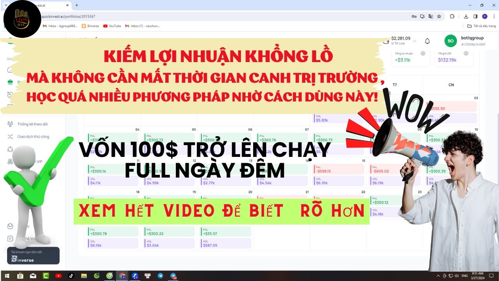Image resolution: width=499 pixels, height=281 pixels.
Task: Click the support message icon in sidebar
Action: pos(10,238)
